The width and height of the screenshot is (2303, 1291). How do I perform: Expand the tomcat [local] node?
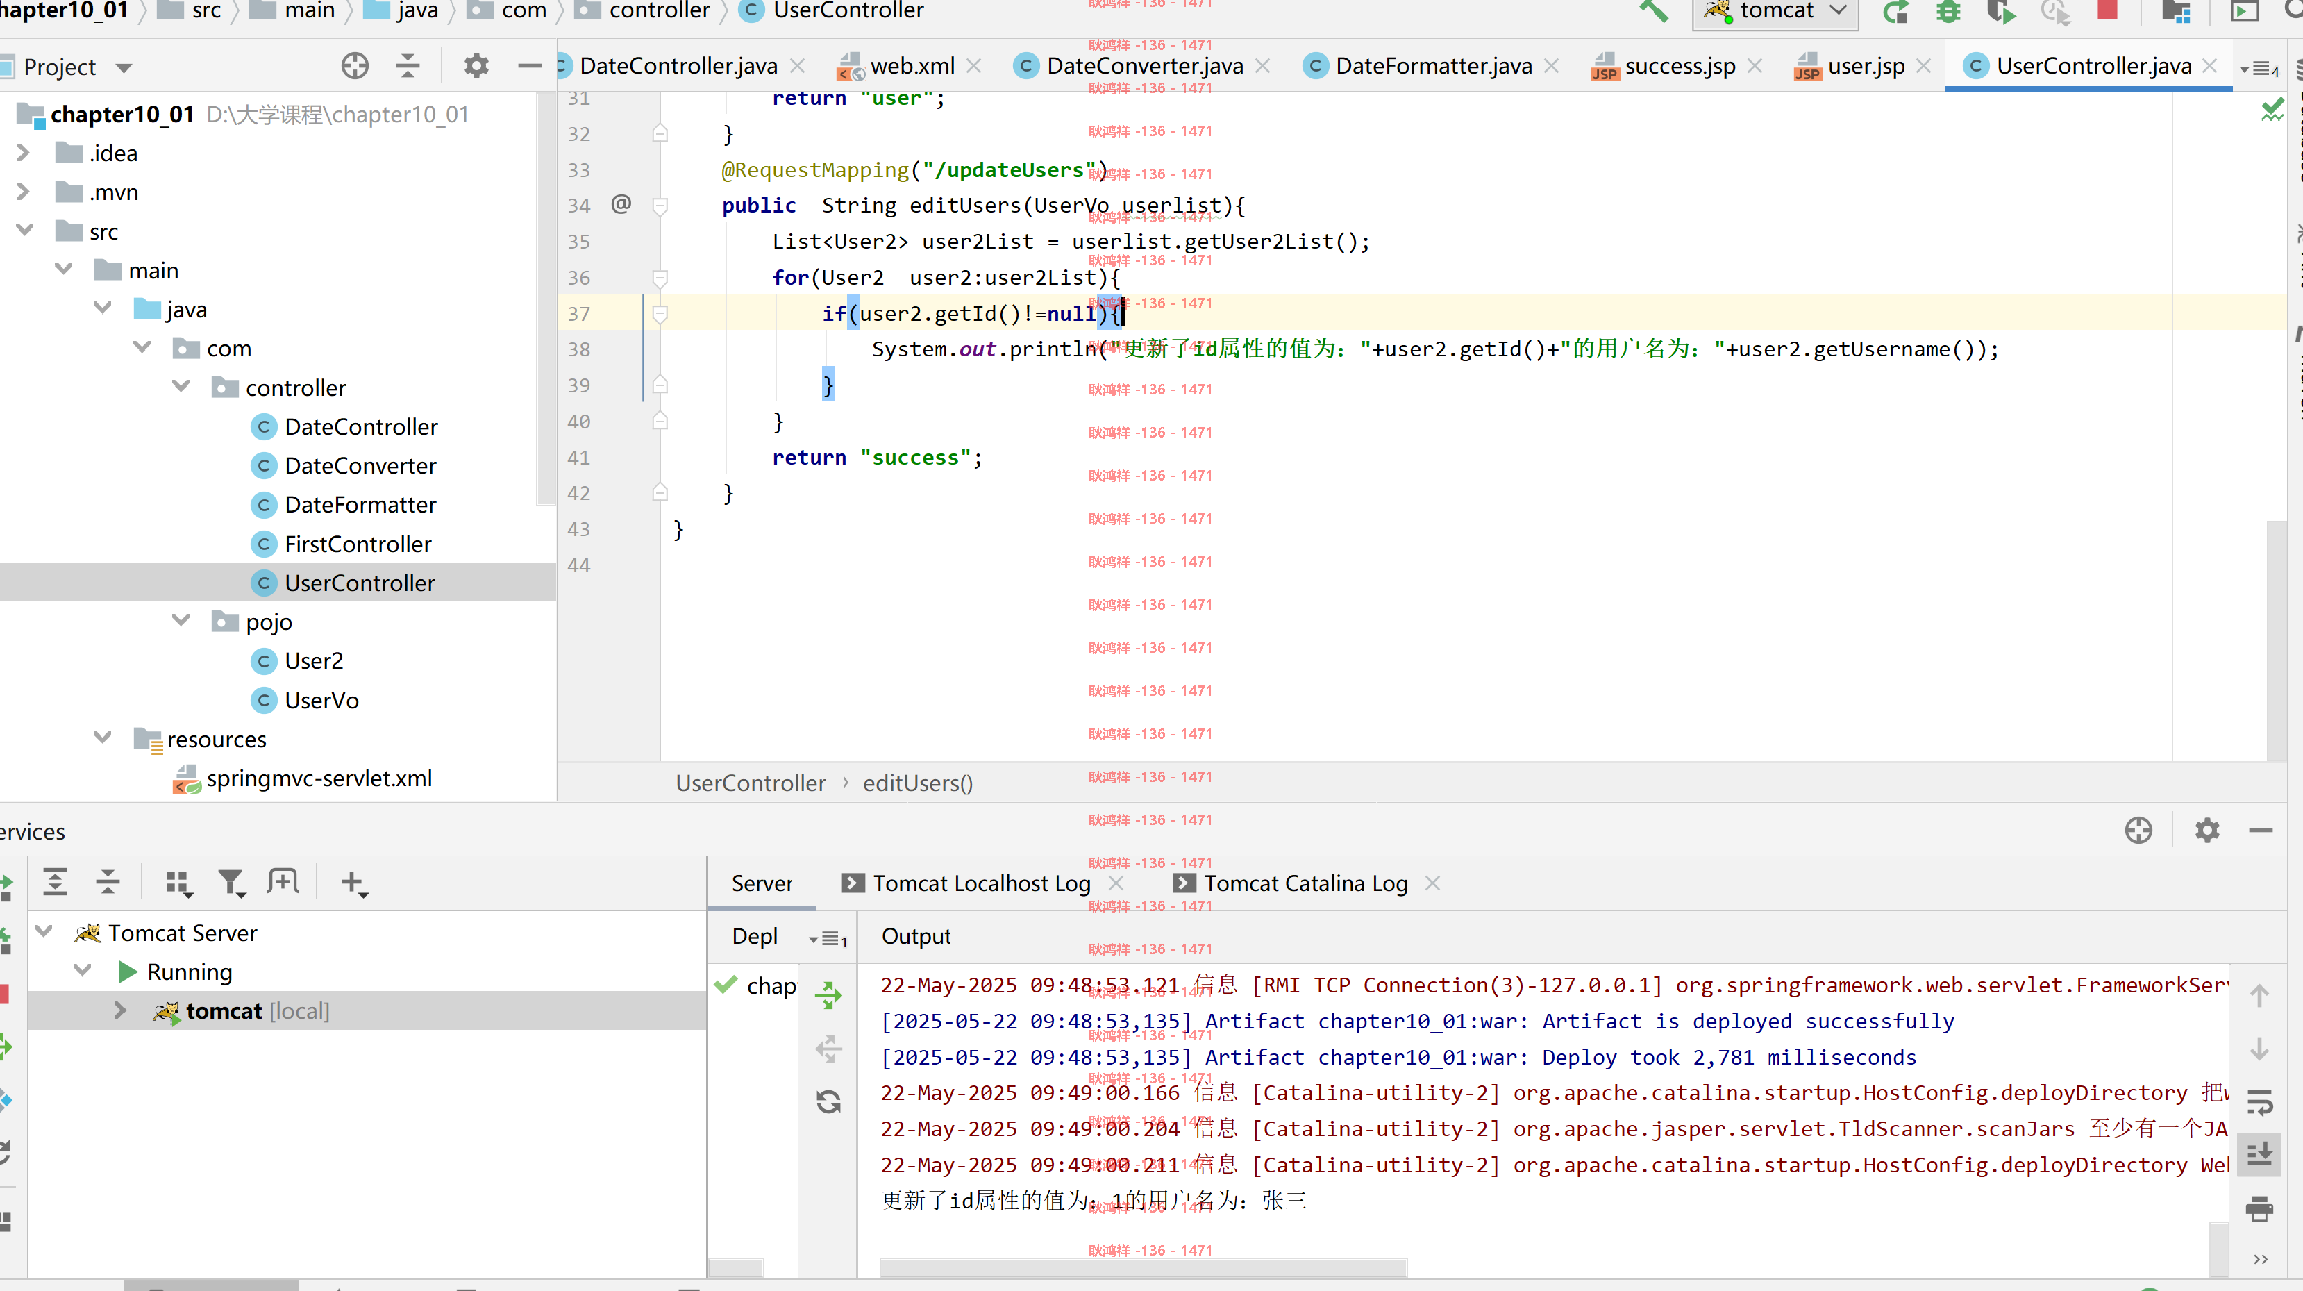[x=120, y=1010]
